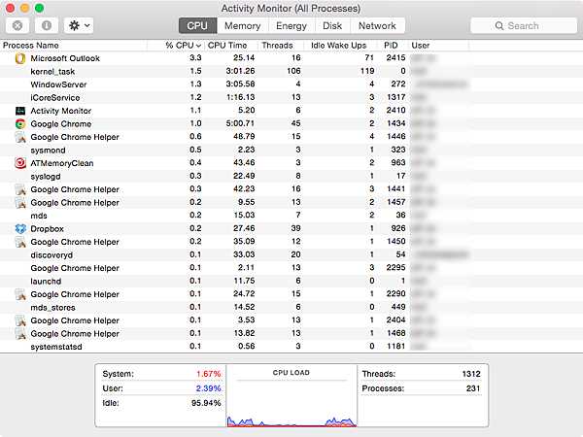Viewport: 583px width, 437px height.
Task: Click PID 2415 of Microsoft Outlook
Action: (x=395, y=58)
